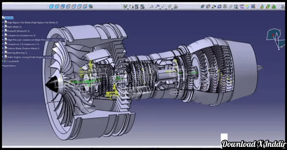Viewport: 287px width, 150px height.
Task: Click the Bearing component icon in tree
Action: [5, 53]
